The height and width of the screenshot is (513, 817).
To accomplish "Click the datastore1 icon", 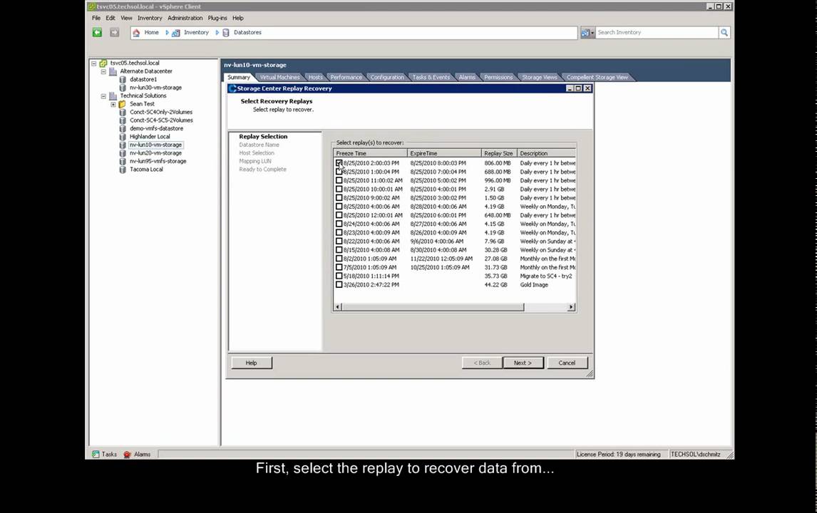I will coord(123,80).
